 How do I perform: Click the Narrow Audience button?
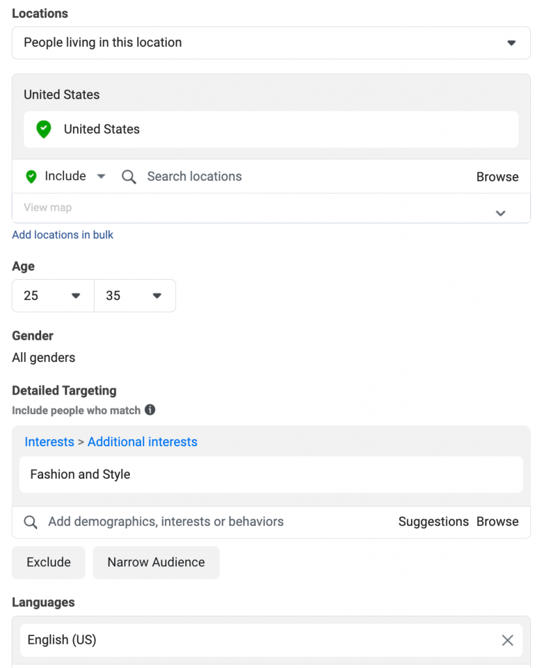point(156,562)
